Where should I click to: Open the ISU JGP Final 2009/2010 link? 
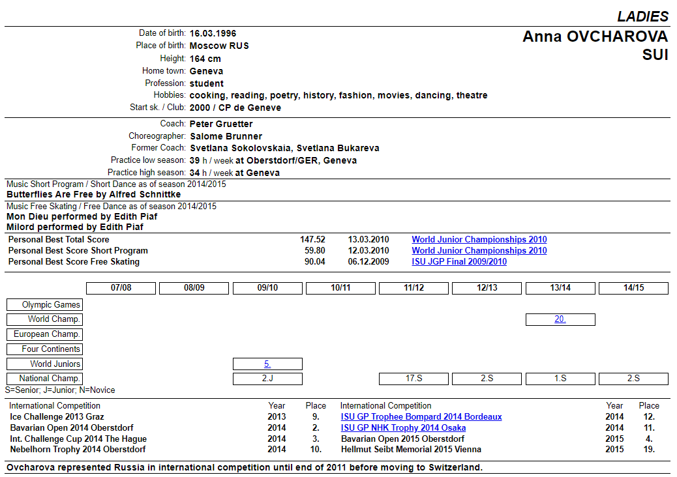coord(459,262)
